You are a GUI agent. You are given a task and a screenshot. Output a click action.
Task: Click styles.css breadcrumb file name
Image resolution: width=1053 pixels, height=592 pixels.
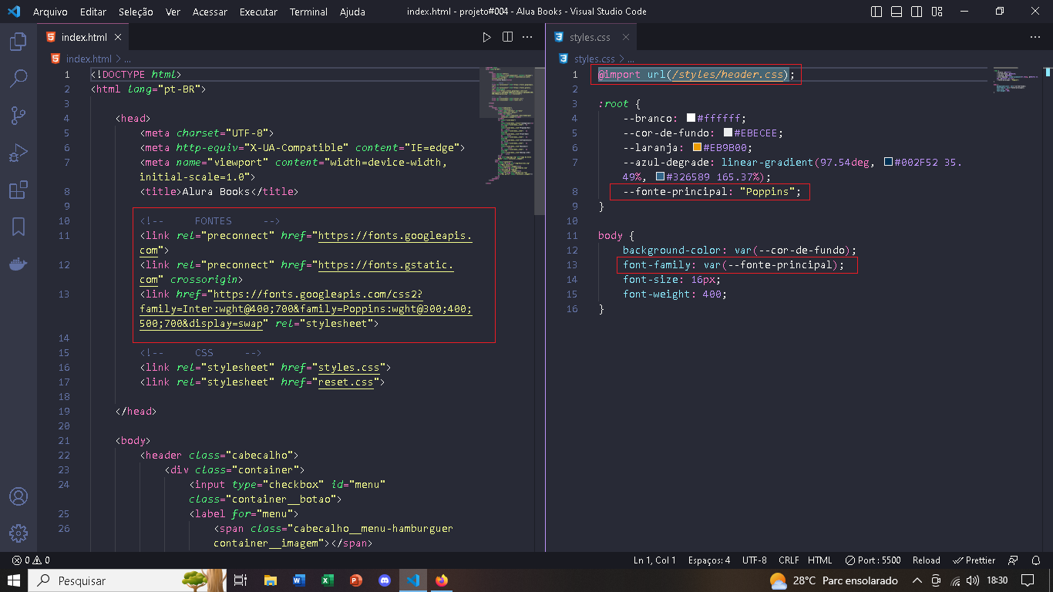(594, 59)
